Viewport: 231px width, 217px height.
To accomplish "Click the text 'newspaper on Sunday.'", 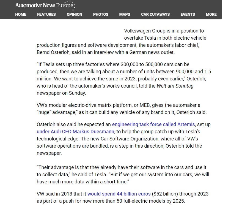I will click(x=61, y=93).
